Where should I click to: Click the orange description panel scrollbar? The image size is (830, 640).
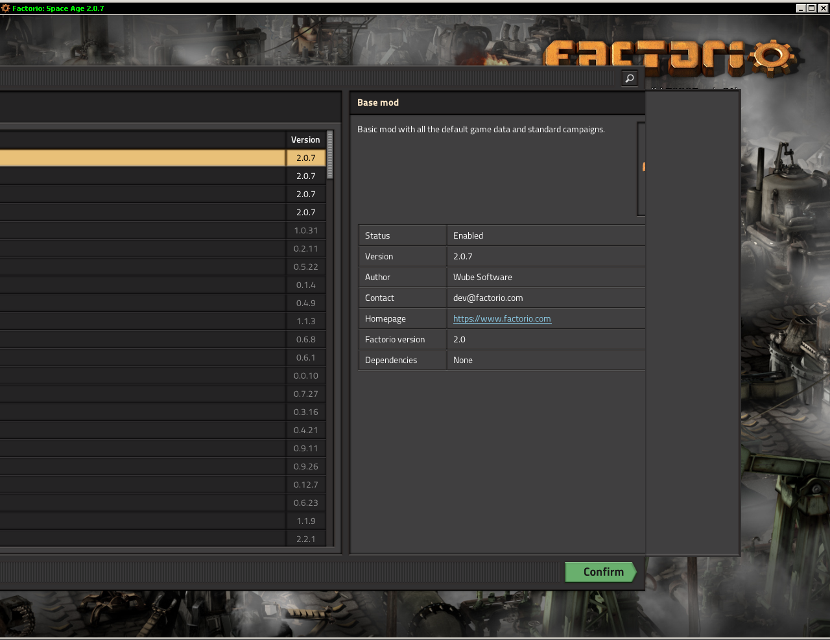[x=643, y=167]
